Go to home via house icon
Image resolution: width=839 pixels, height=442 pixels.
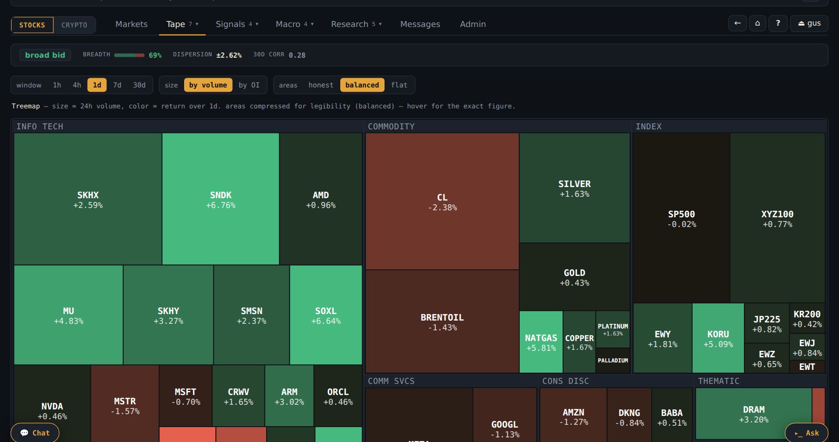pyautogui.click(x=757, y=23)
